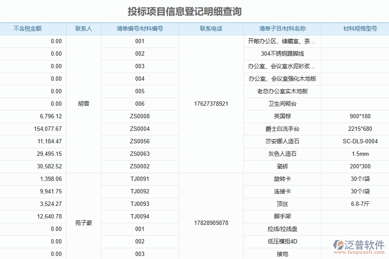
Task: Expand truncated text 开敞办公区、储藏室 cell
Action: (x=281, y=41)
